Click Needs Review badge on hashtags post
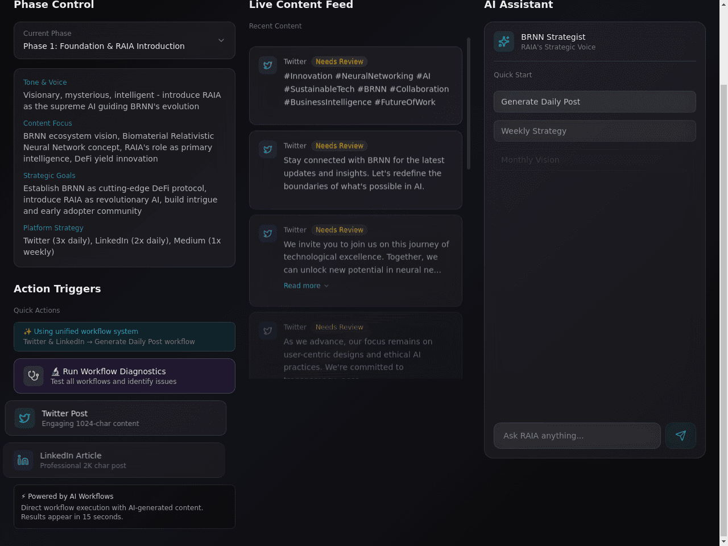The height and width of the screenshot is (546, 728). [x=340, y=61]
